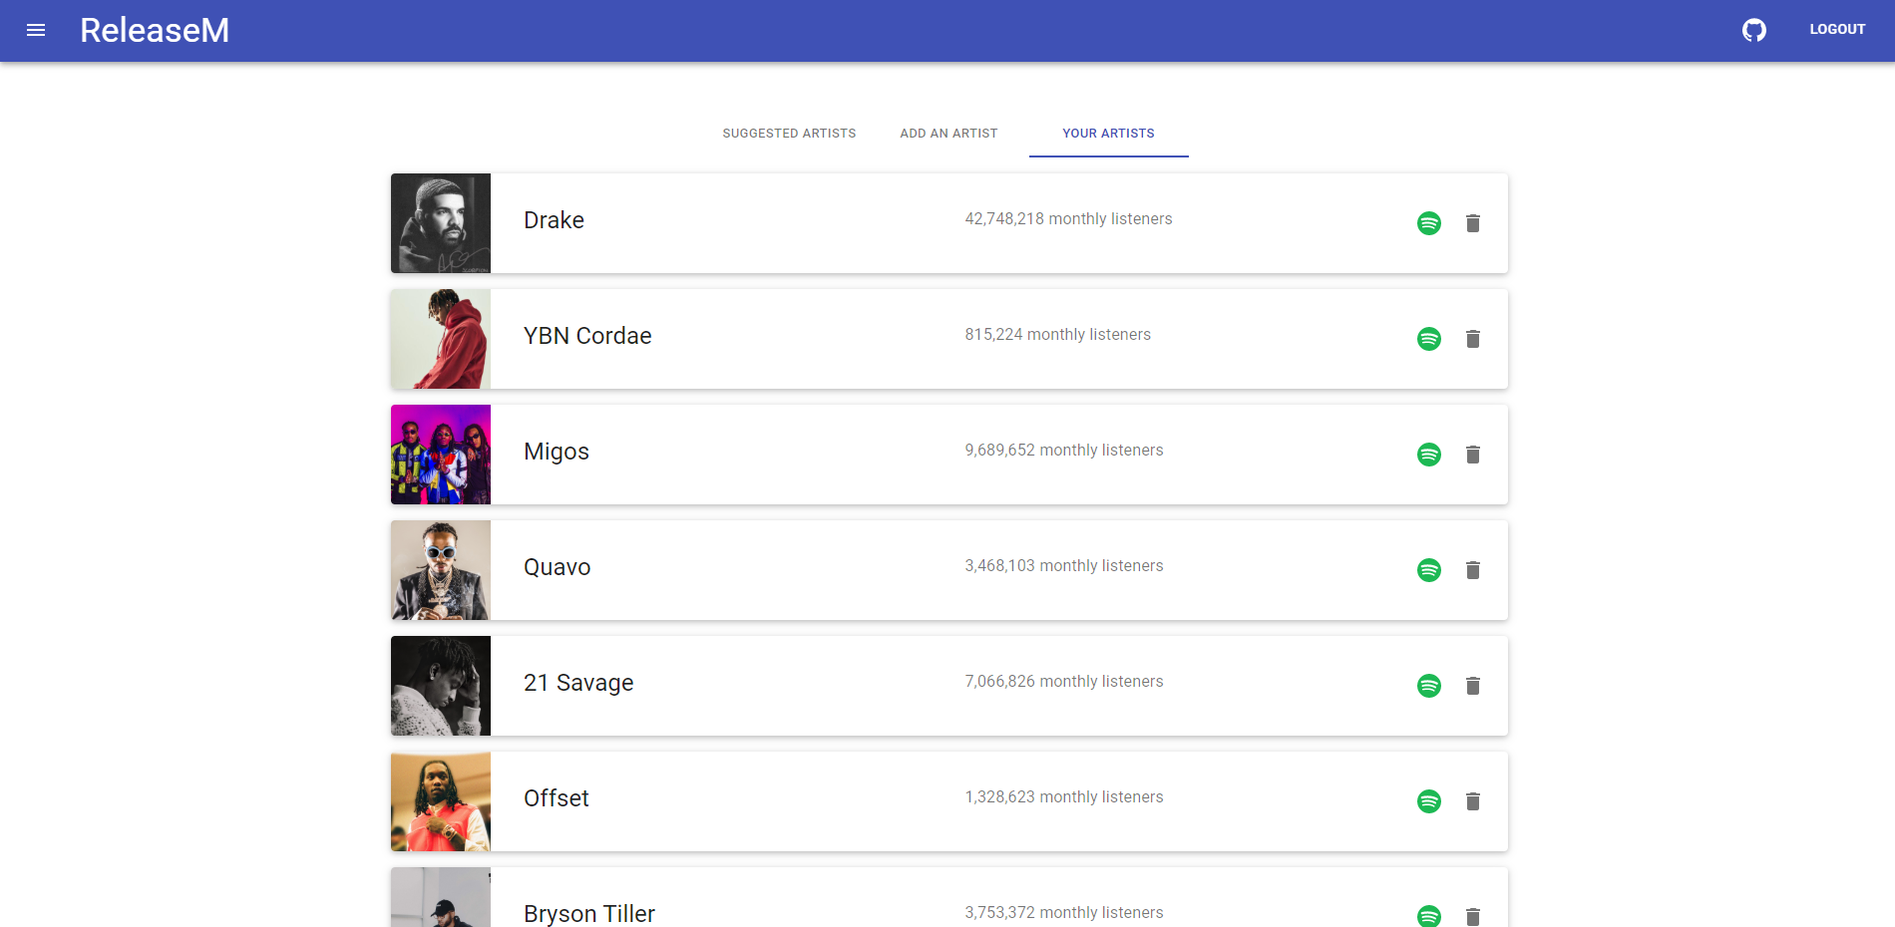Click 815,224 monthly listeners text
This screenshot has width=1895, height=927.
click(1057, 335)
